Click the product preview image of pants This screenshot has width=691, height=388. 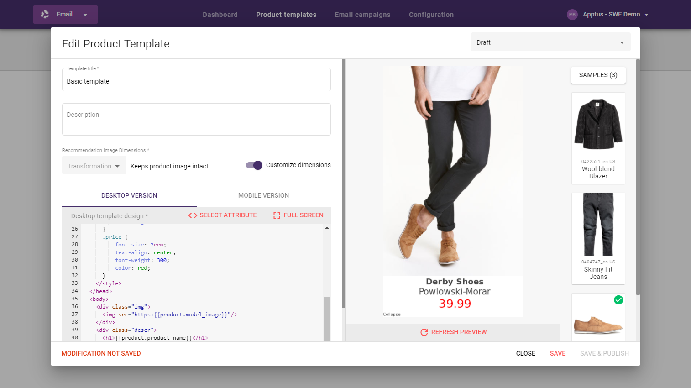click(x=453, y=171)
